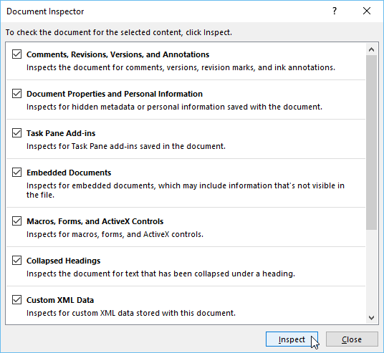Click the Inspect button
The height and width of the screenshot is (353, 384).
click(x=292, y=339)
